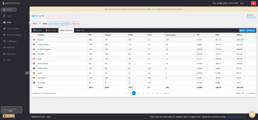The image size is (258, 120).
Task: Go to page 2 of results
Action: pyautogui.click(x=139, y=93)
